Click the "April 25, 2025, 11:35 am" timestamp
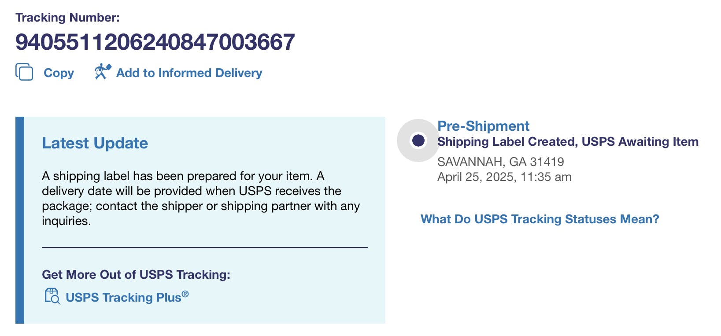Image resolution: width=721 pixels, height=336 pixels. pos(504,177)
